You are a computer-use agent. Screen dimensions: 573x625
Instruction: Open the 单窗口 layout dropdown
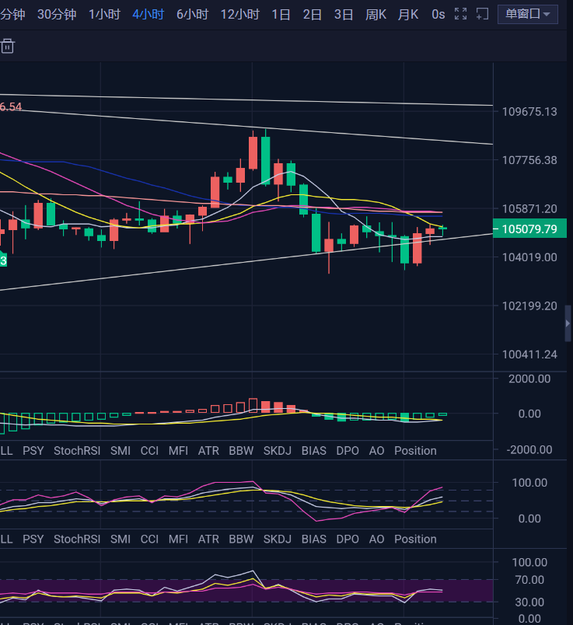(528, 14)
